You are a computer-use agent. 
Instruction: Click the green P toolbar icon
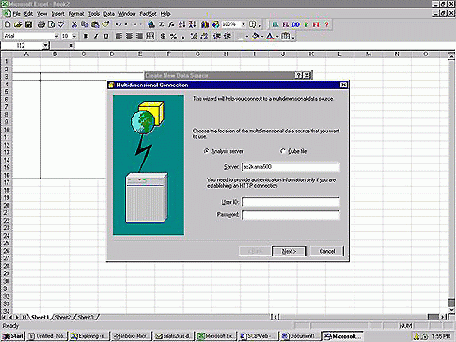(x=307, y=24)
